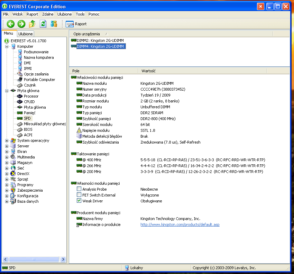Go up one level with folder arrow icon
Image resolution: width=294 pixels, height=274 pixels.
pos(32,24)
